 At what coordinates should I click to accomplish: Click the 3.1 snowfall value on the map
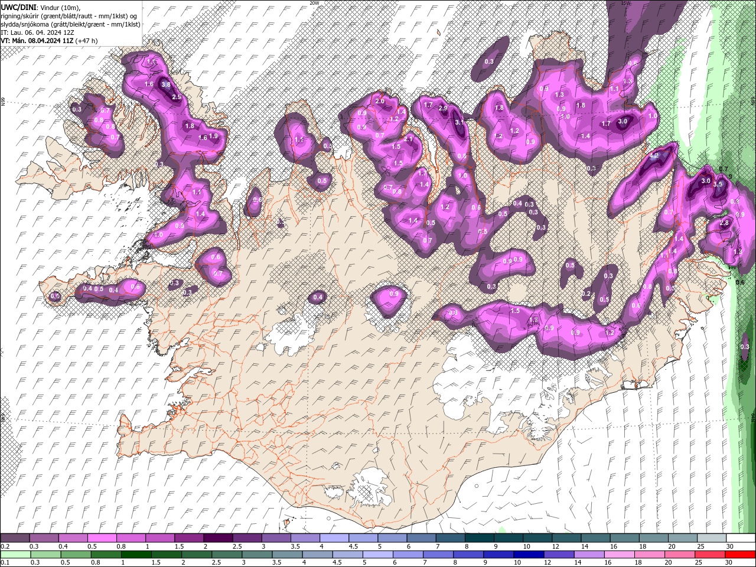click(x=460, y=122)
